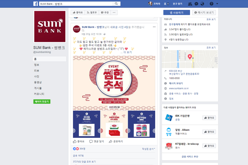The height and width of the screenshot is (165, 248).
Task: Click the Facebook logo icon
Action: [36, 4]
